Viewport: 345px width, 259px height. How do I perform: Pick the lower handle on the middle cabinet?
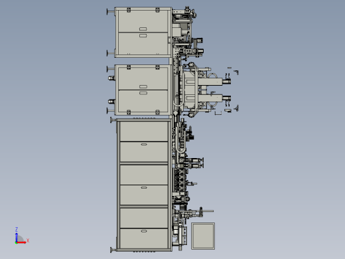143,93
